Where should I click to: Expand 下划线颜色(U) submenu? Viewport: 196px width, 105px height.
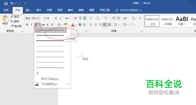pyautogui.click(x=52, y=84)
